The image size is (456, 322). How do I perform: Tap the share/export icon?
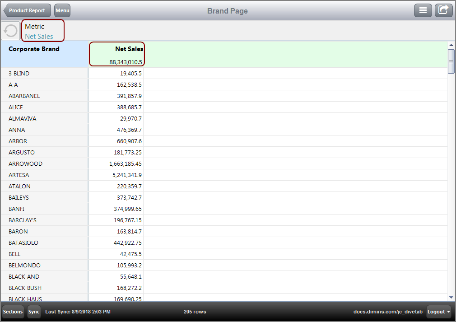pyautogui.click(x=443, y=10)
